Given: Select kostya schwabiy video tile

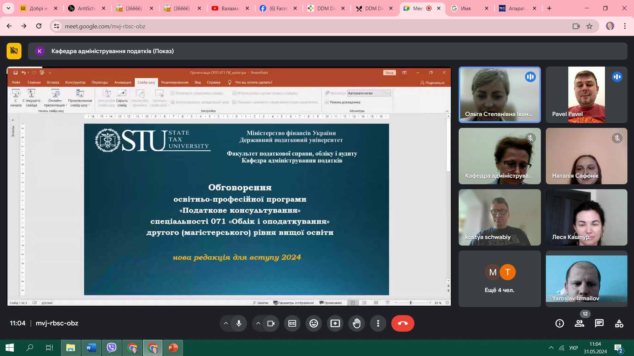Looking at the screenshot, I should (x=500, y=217).
